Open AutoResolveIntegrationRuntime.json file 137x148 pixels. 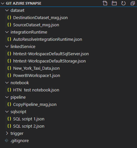[x=48, y=40]
